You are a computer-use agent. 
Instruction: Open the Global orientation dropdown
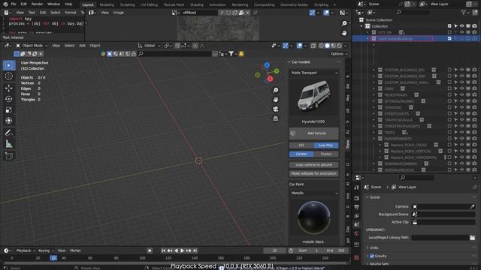150,46
